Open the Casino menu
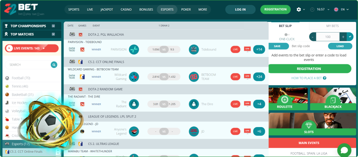 (x=126, y=9)
